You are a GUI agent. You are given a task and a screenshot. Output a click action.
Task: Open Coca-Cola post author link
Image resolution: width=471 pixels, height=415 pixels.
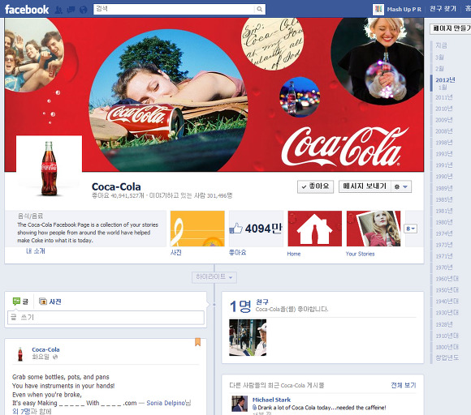coord(45,349)
